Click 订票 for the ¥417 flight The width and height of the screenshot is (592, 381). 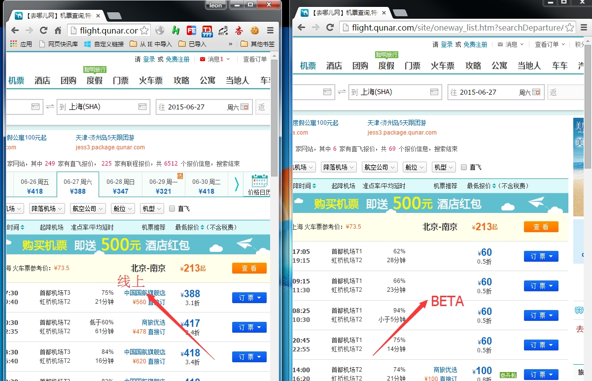pyautogui.click(x=249, y=327)
